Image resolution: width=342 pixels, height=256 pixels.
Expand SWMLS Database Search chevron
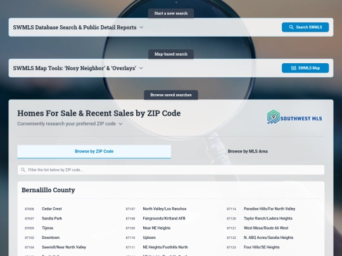(141, 27)
